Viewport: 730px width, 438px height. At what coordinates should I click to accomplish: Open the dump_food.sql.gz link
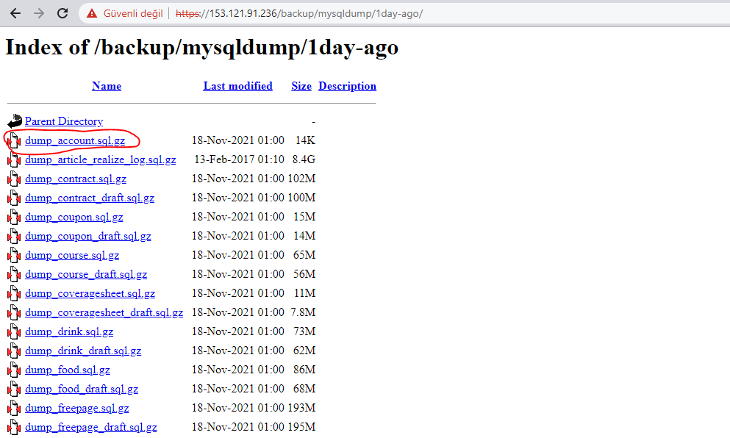click(x=68, y=370)
